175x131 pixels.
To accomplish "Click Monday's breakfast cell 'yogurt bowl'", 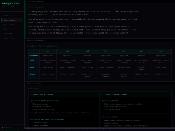I will (48, 56).
